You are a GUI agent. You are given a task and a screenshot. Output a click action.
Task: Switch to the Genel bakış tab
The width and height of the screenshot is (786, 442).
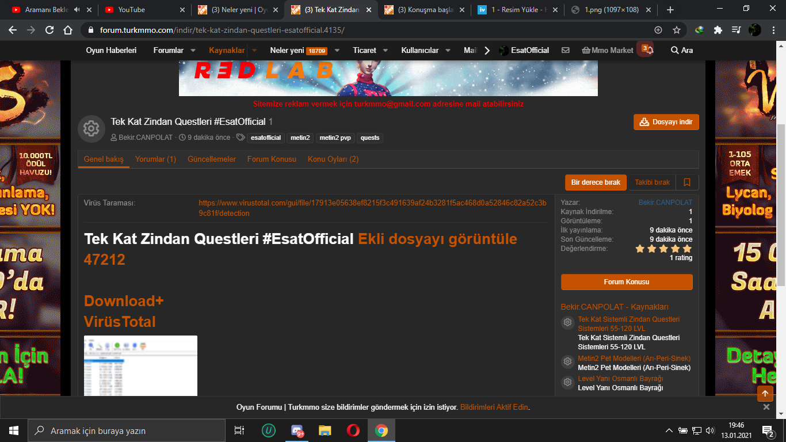[x=104, y=159]
